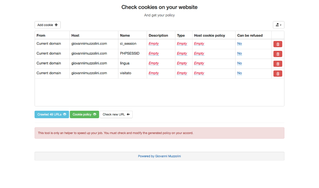319x188 pixels.
Task: Delete the ci_session cookie row
Action: coord(278,44)
